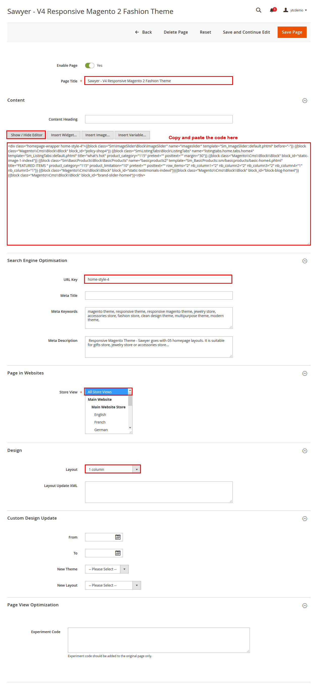317x689 pixels.
Task: Focus the Page Title field
Action: pyautogui.click(x=158, y=81)
